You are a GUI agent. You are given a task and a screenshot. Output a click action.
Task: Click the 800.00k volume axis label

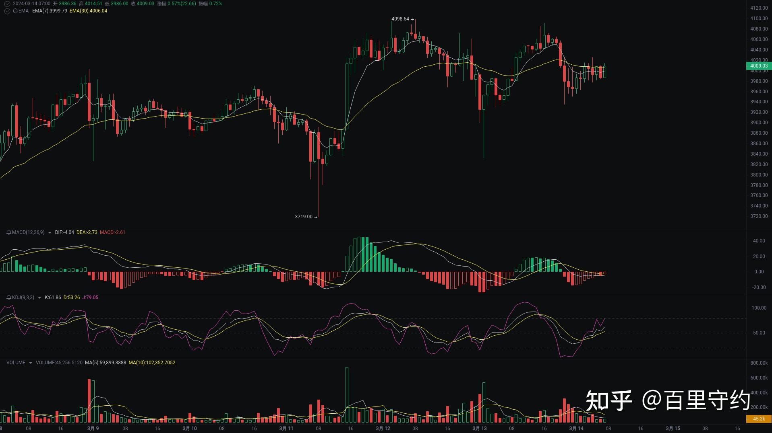pyautogui.click(x=759, y=363)
